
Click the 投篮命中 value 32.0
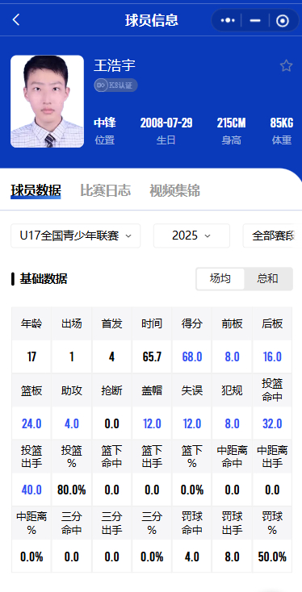(x=272, y=423)
